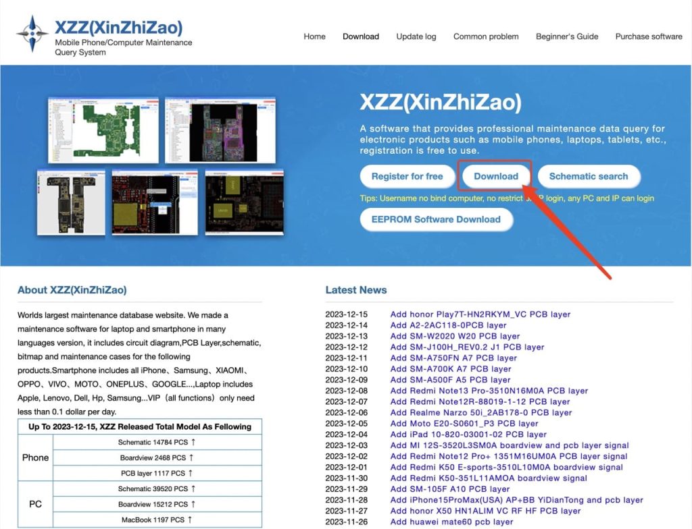The width and height of the screenshot is (692, 529).
Task: Click the highlighted Download button
Action: pyautogui.click(x=495, y=176)
